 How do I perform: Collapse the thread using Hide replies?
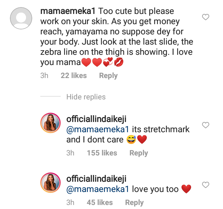tap(86, 97)
